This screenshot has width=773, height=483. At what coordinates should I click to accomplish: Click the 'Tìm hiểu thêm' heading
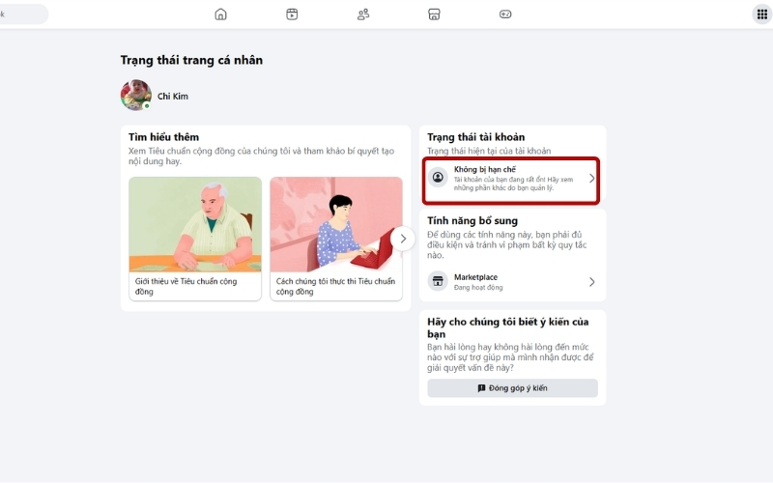(x=163, y=137)
